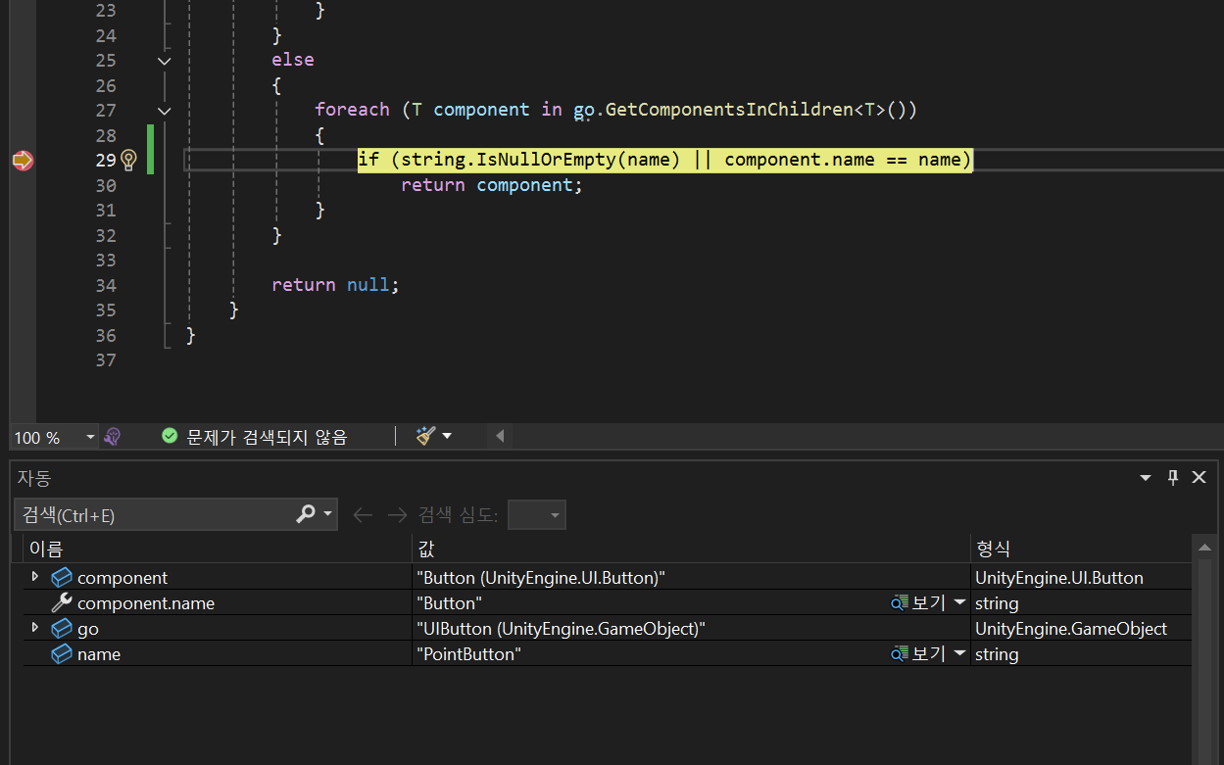Expand the component variable row
Screen dimensions: 1224x765
pyautogui.click(x=35, y=577)
